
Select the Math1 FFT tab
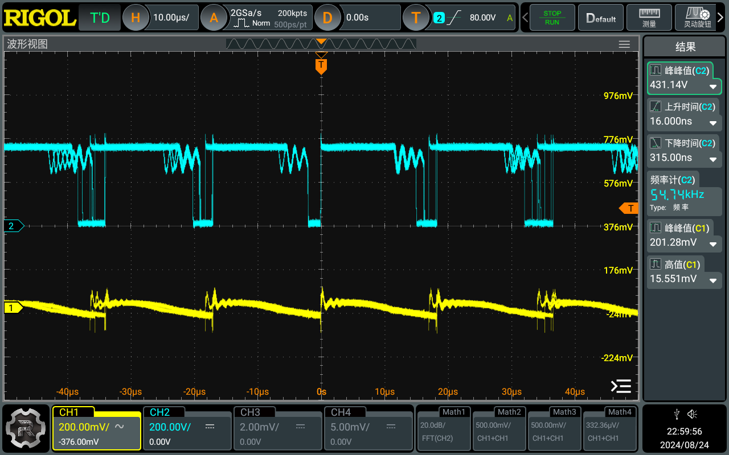pos(444,428)
